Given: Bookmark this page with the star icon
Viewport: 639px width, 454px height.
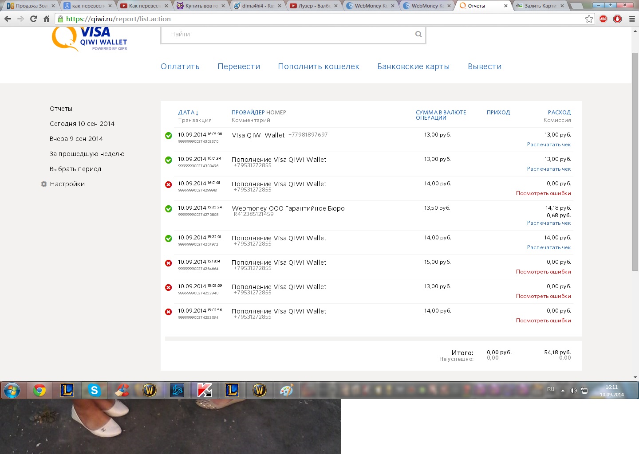Looking at the screenshot, I should point(589,19).
